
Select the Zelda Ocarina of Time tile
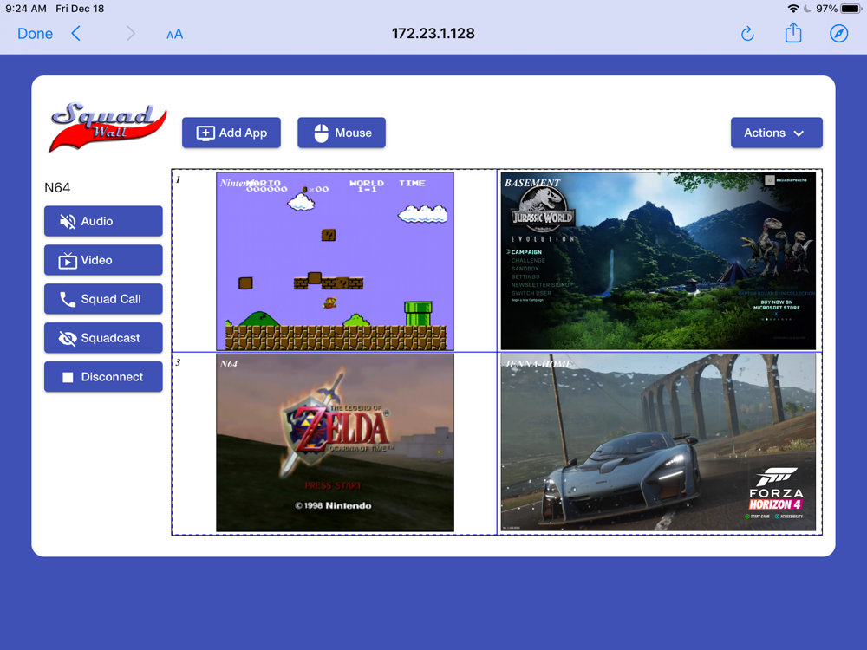coord(335,443)
